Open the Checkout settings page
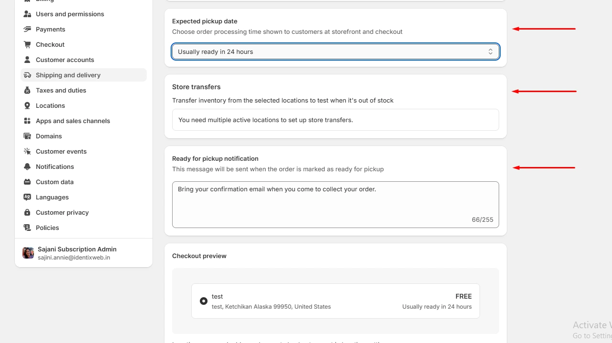This screenshot has height=343, width=612. tap(84, 44)
